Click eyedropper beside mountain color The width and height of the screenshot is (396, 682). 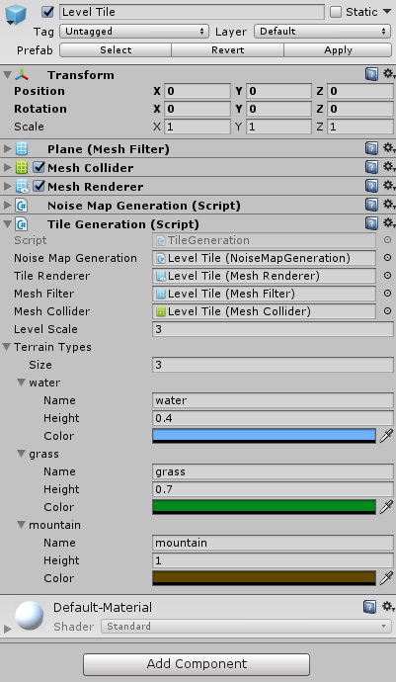(x=386, y=578)
